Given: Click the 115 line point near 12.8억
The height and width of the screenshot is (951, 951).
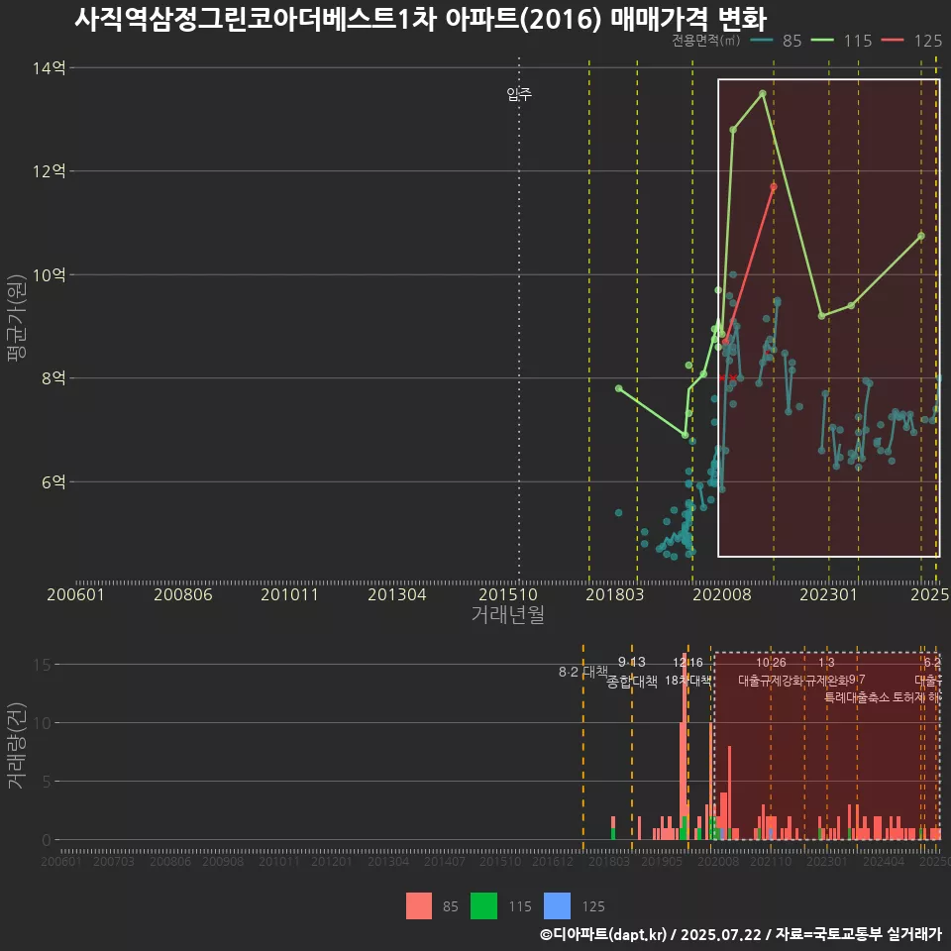Looking at the screenshot, I should (x=733, y=130).
